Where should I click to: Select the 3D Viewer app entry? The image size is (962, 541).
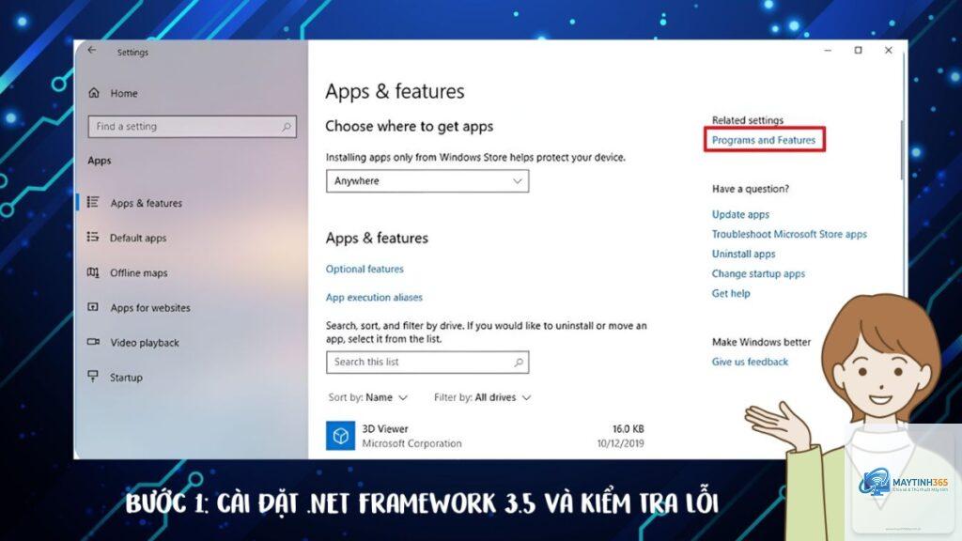coord(485,436)
